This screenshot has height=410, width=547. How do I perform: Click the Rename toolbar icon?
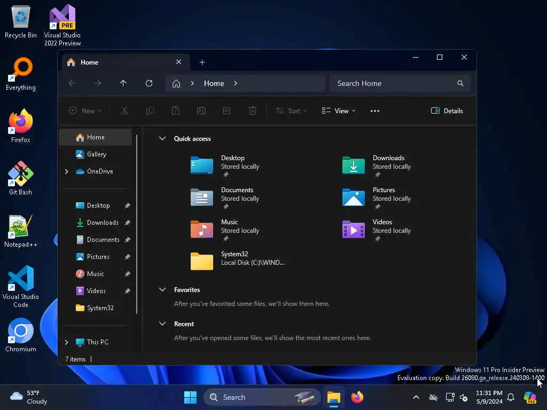(x=201, y=111)
